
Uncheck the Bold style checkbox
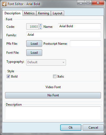[x=8, y=76]
